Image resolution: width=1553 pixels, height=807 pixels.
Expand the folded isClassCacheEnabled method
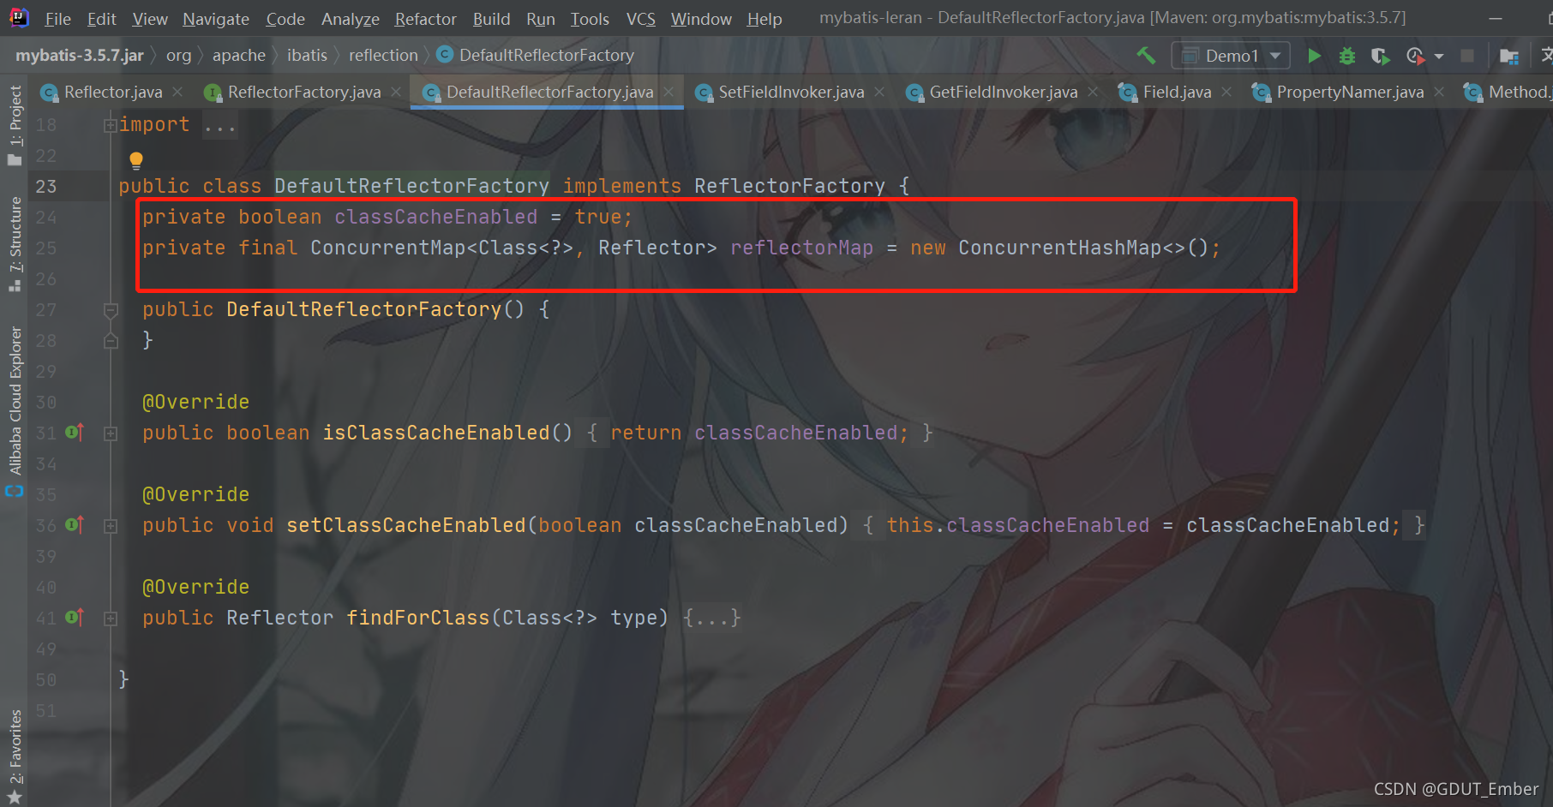pyautogui.click(x=111, y=433)
